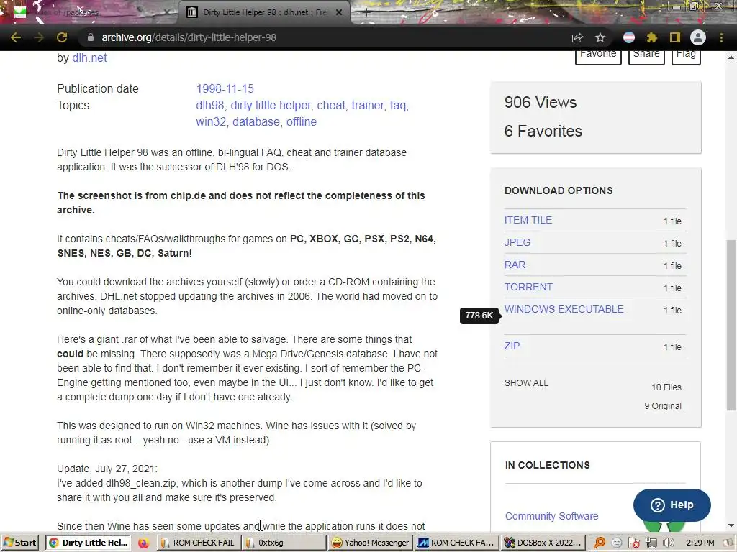Click the 1998-11-15 publication date link

pos(225,88)
